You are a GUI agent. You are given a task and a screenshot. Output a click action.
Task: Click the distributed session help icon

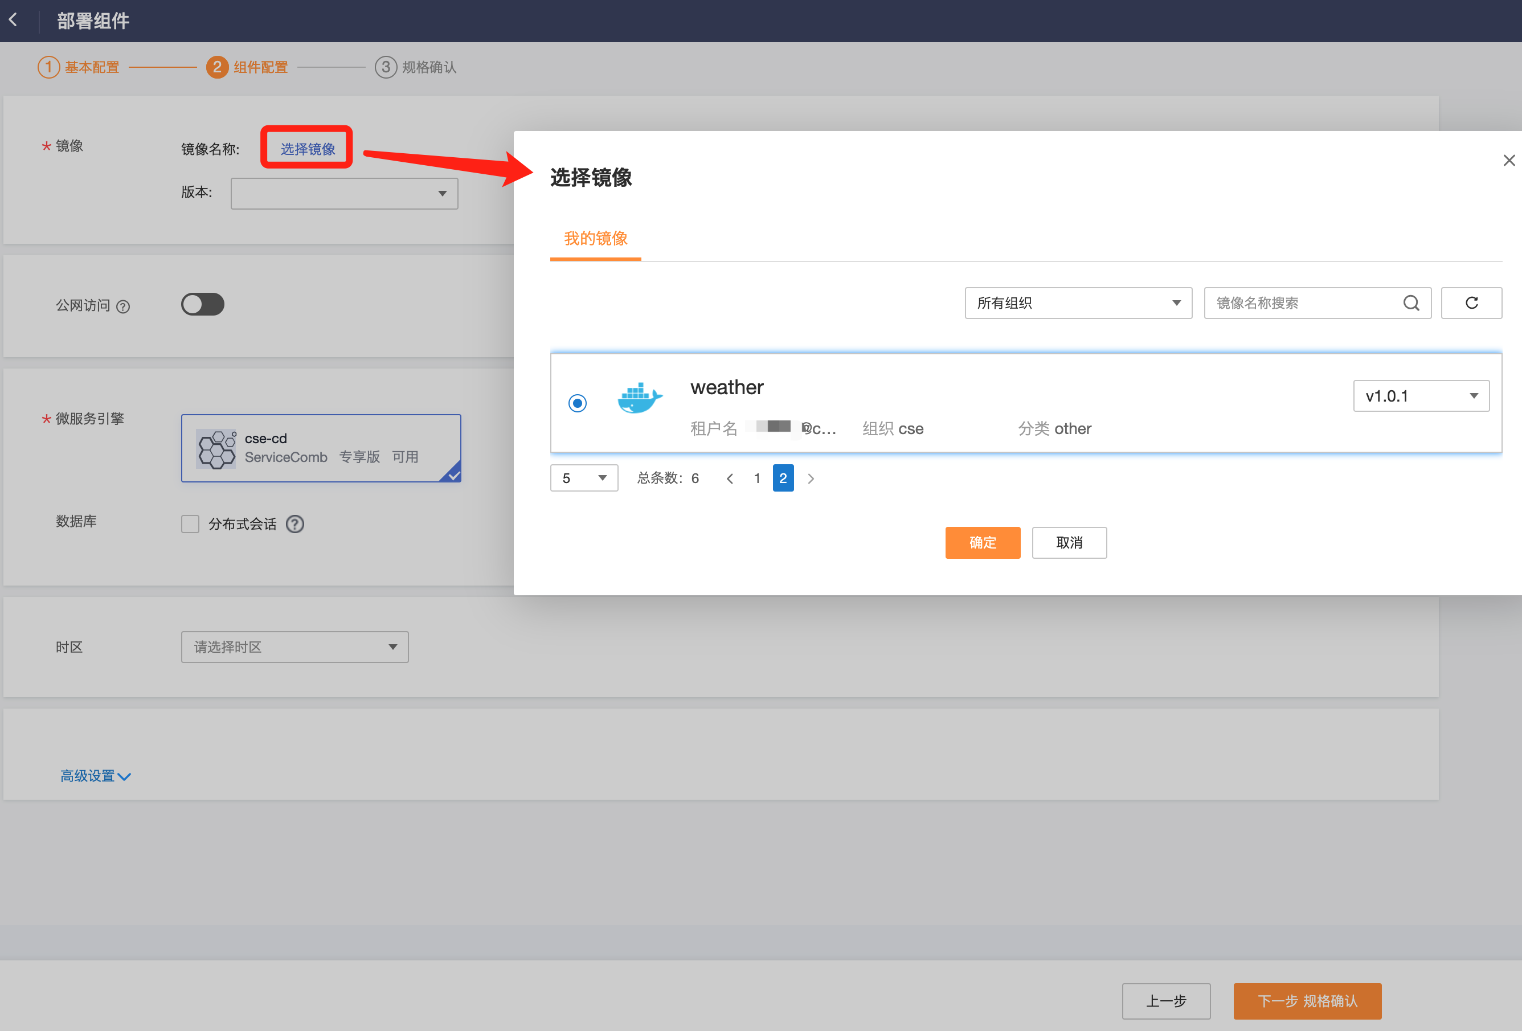294,524
